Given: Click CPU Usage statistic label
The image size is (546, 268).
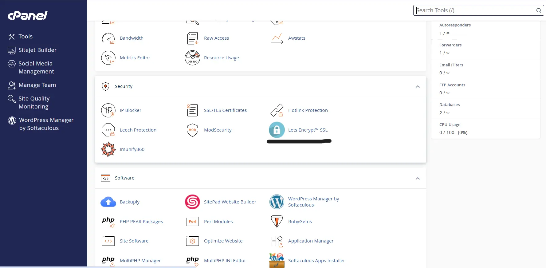Looking at the screenshot, I should click(450, 125).
